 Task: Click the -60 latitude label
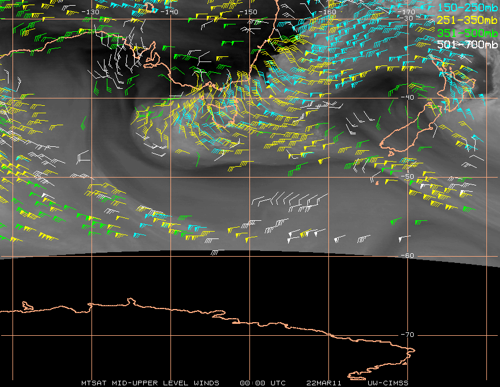407,256
